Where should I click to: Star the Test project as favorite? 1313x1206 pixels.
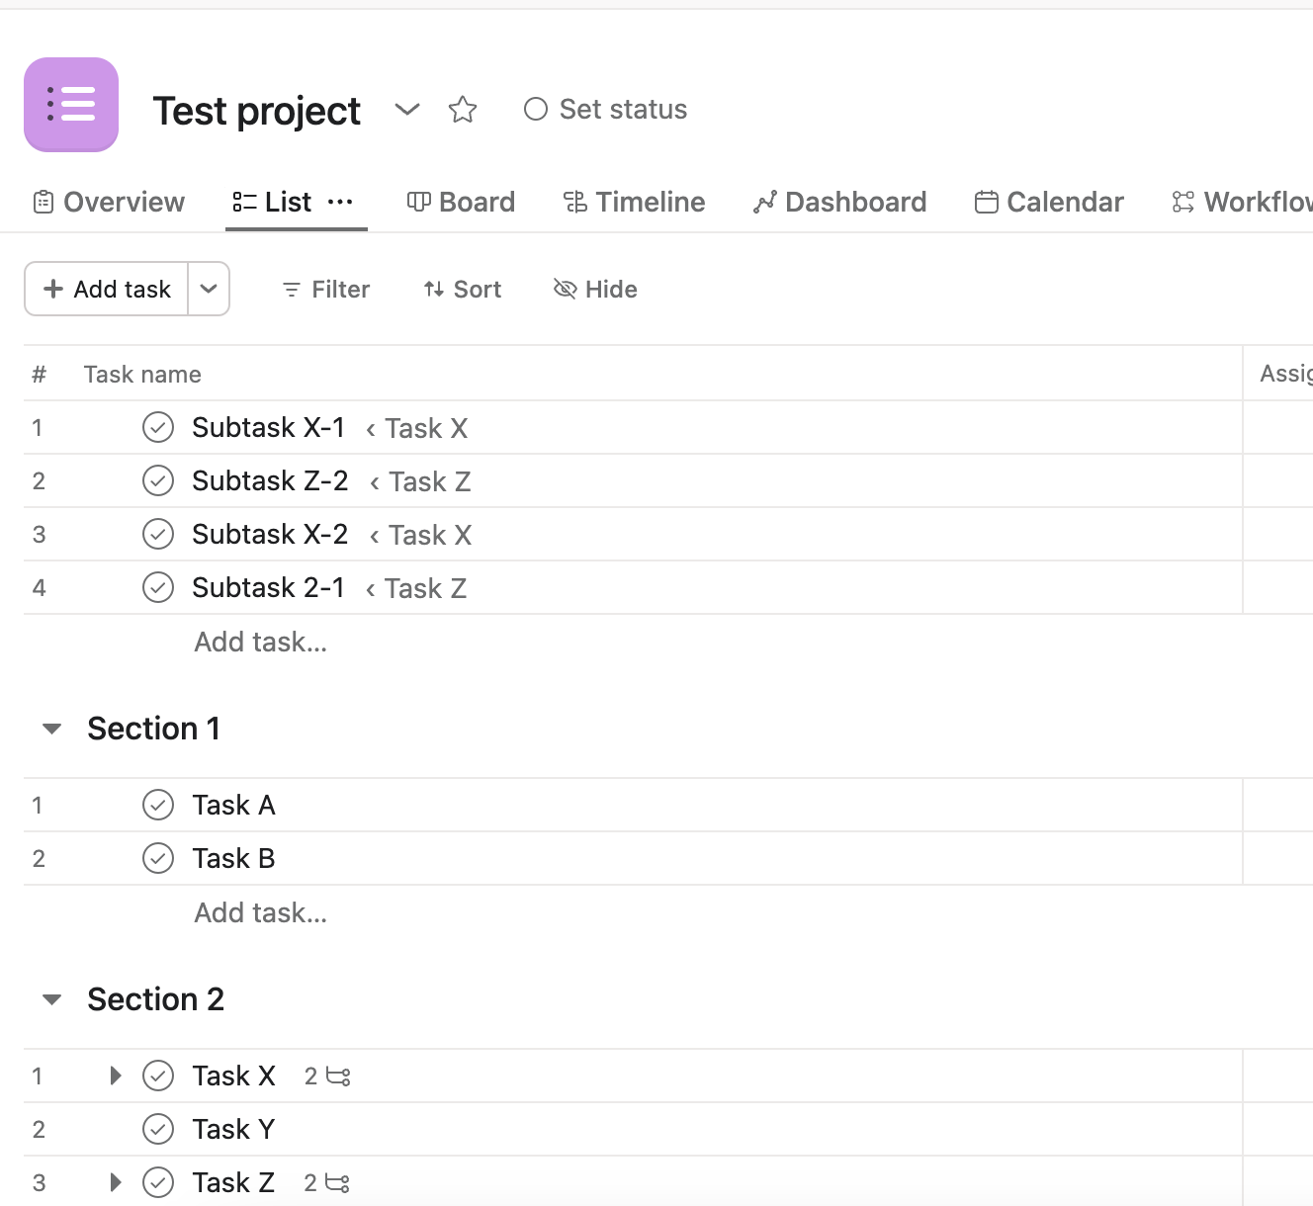tap(463, 110)
